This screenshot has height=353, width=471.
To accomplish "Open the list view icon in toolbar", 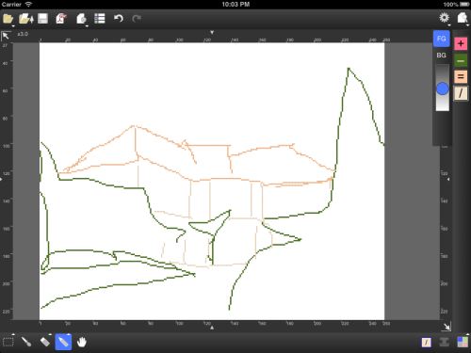I will pyautogui.click(x=100, y=19).
